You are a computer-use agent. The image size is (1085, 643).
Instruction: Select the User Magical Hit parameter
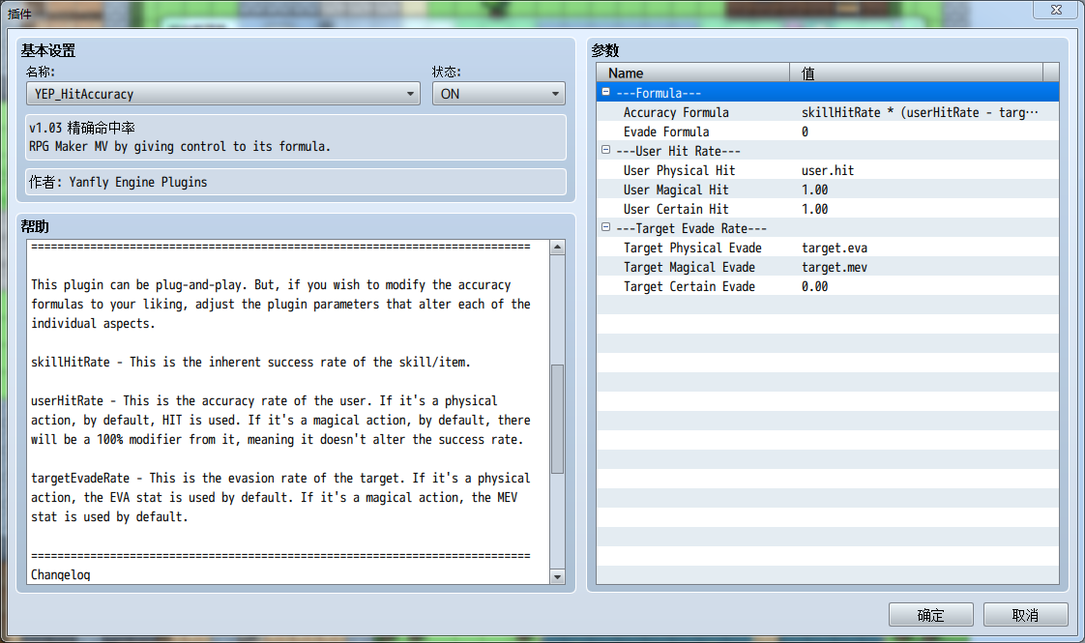[828, 190]
